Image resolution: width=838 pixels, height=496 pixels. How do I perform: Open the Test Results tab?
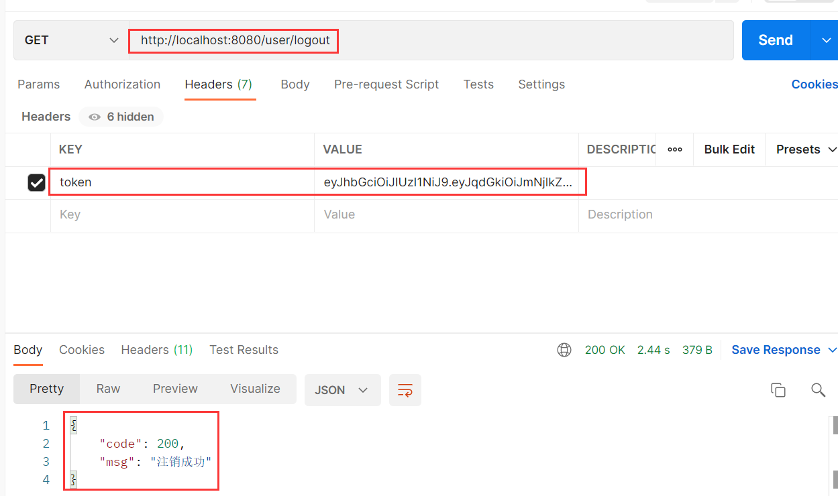coord(244,350)
